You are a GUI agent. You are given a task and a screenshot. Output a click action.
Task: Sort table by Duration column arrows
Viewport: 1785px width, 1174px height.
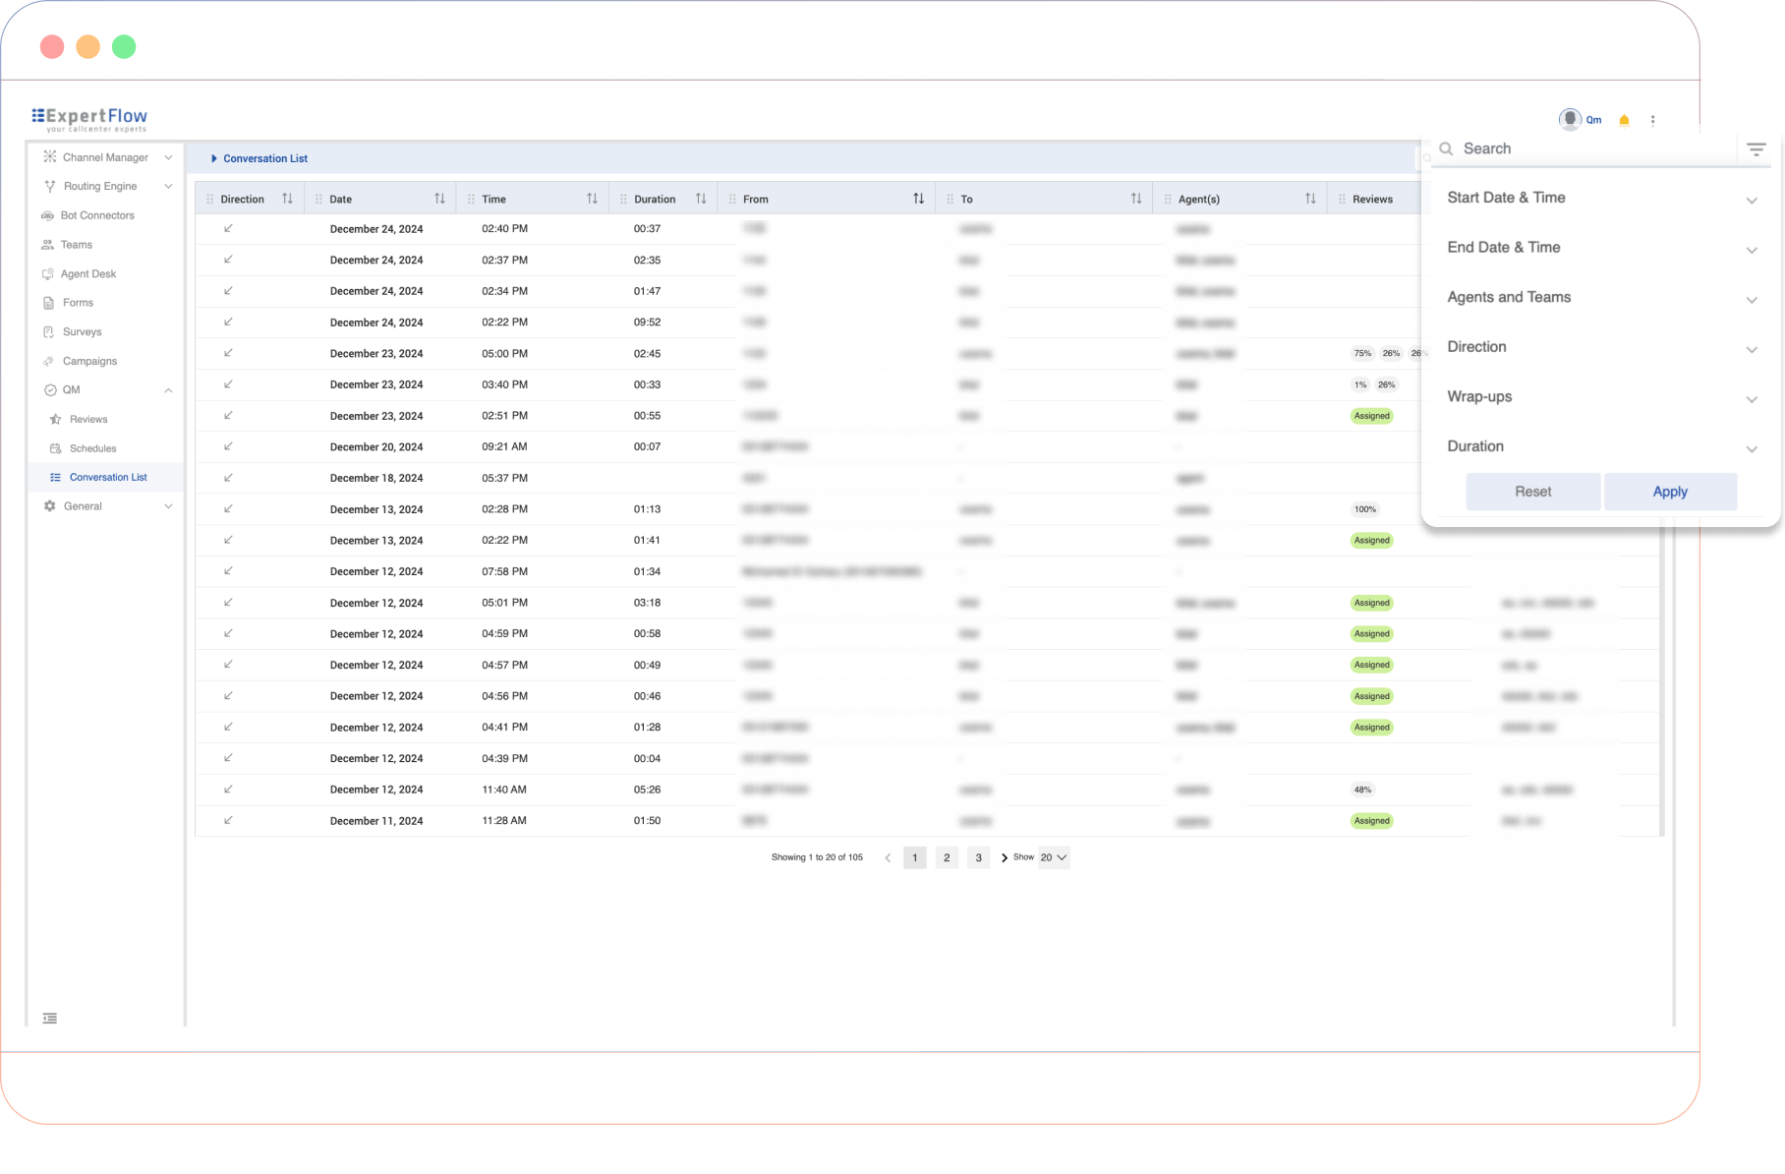pyautogui.click(x=701, y=199)
